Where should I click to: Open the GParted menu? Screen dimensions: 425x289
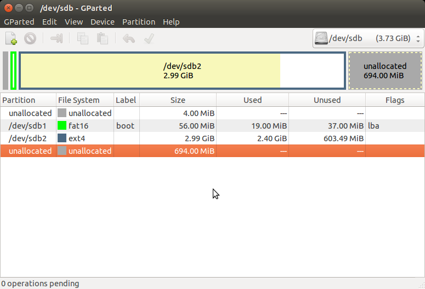(x=19, y=22)
